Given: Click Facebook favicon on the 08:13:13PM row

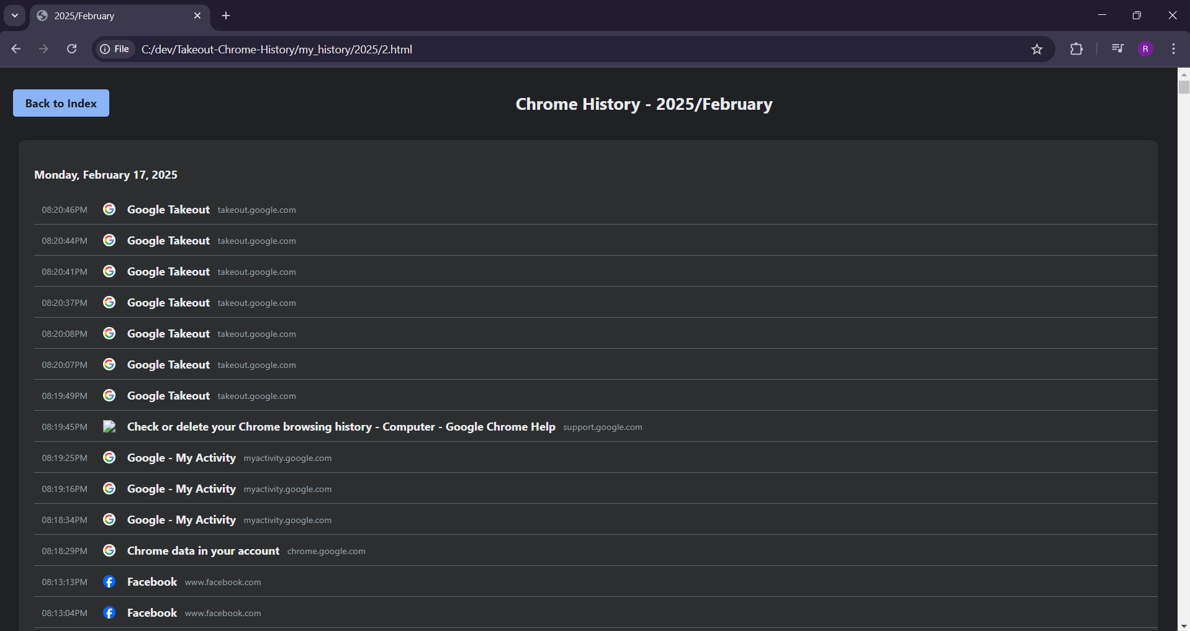Looking at the screenshot, I should pyautogui.click(x=109, y=581).
